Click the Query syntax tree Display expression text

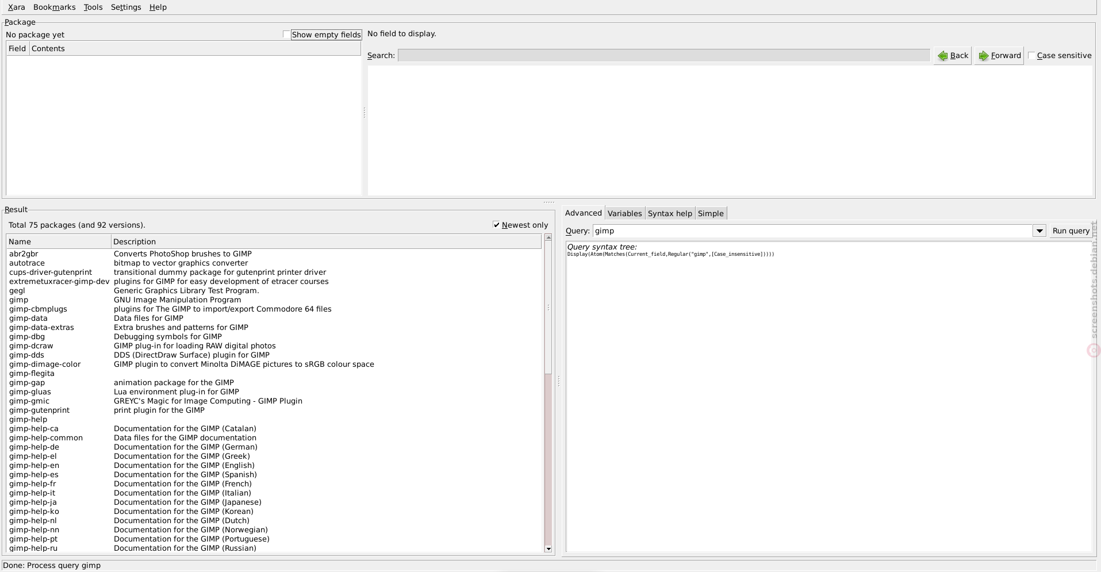(x=670, y=254)
